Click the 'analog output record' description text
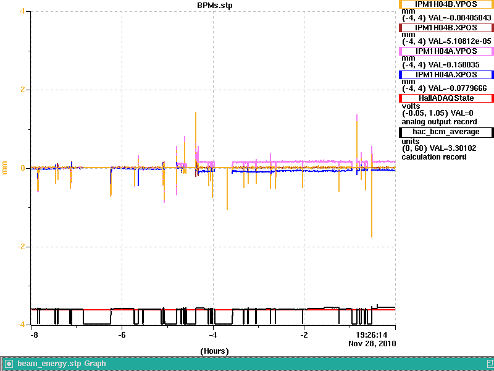This screenshot has height=371, width=494. [439, 122]
